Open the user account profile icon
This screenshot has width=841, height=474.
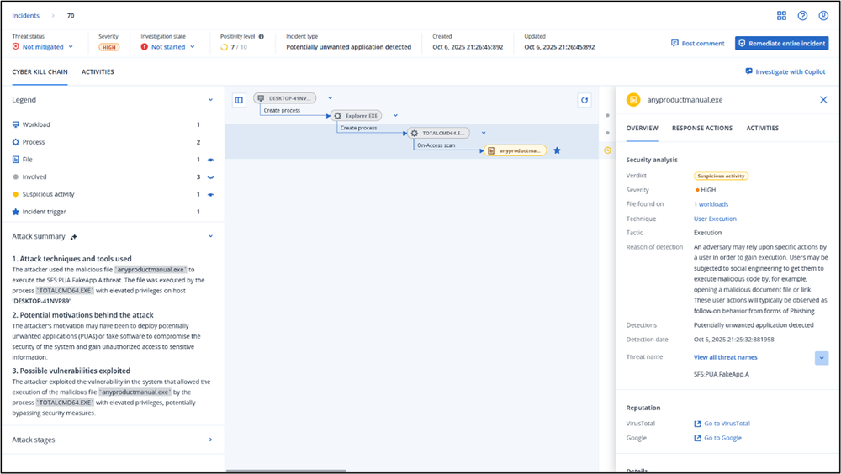tap(823, 15)
